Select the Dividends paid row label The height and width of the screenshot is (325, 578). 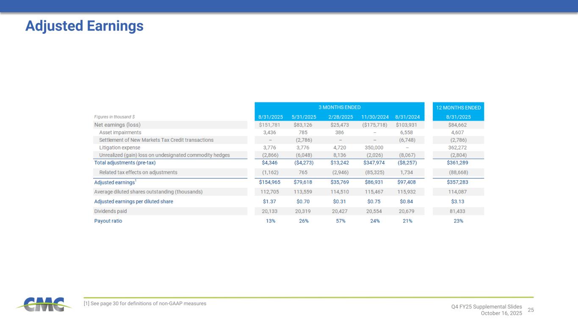click(110, 211)
